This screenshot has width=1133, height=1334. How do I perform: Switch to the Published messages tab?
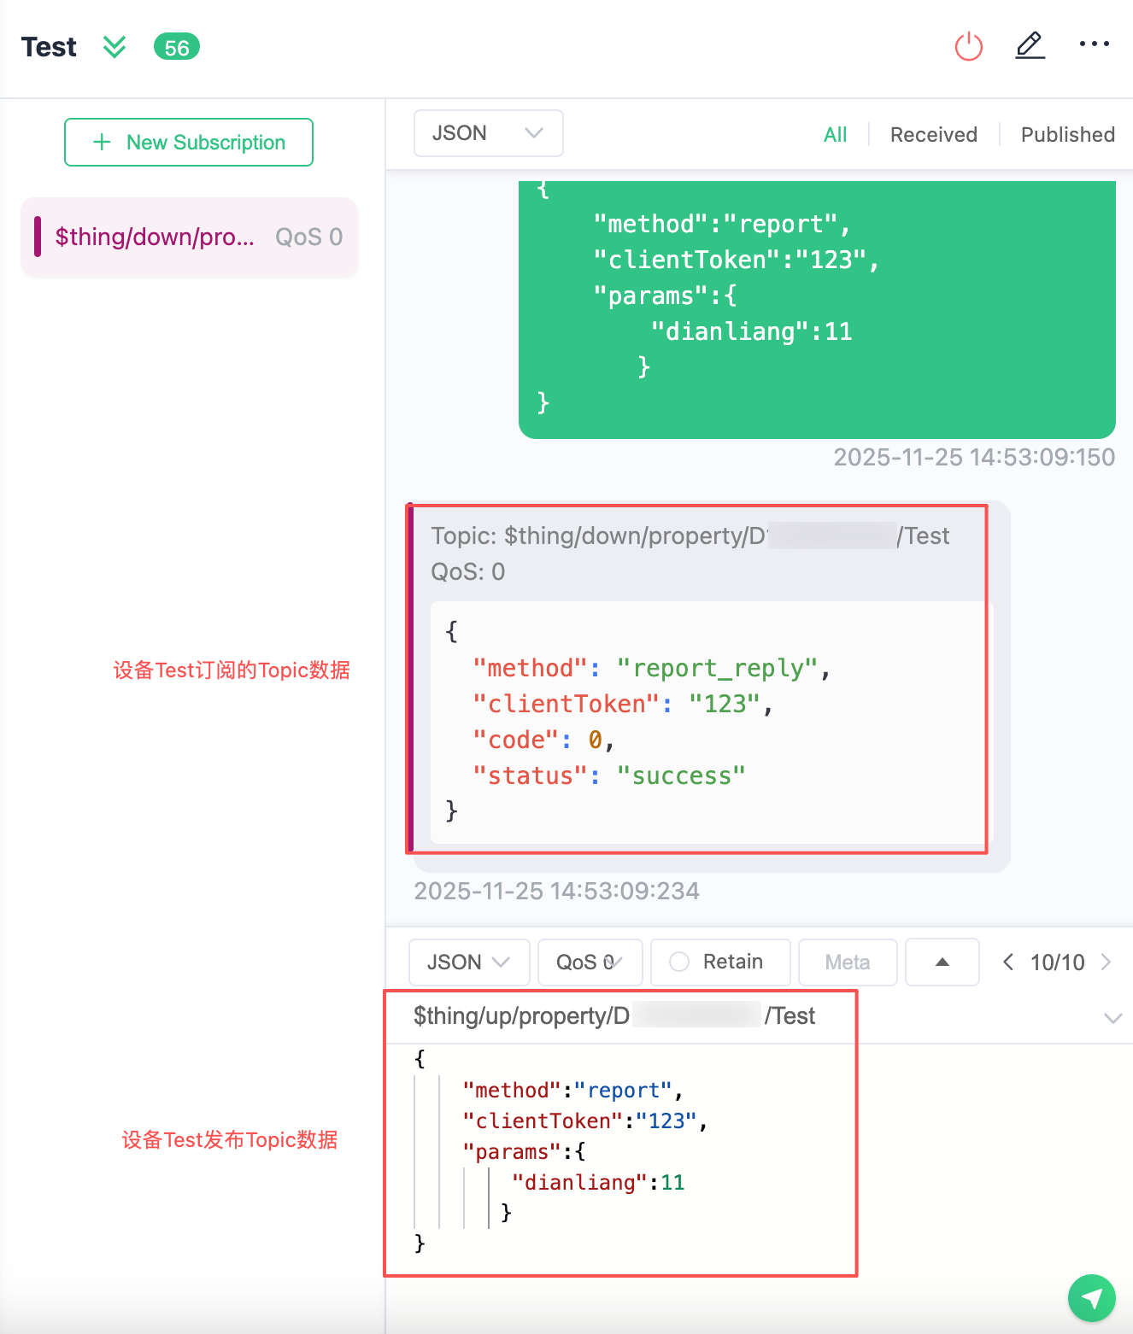(x=1067, y=135)
